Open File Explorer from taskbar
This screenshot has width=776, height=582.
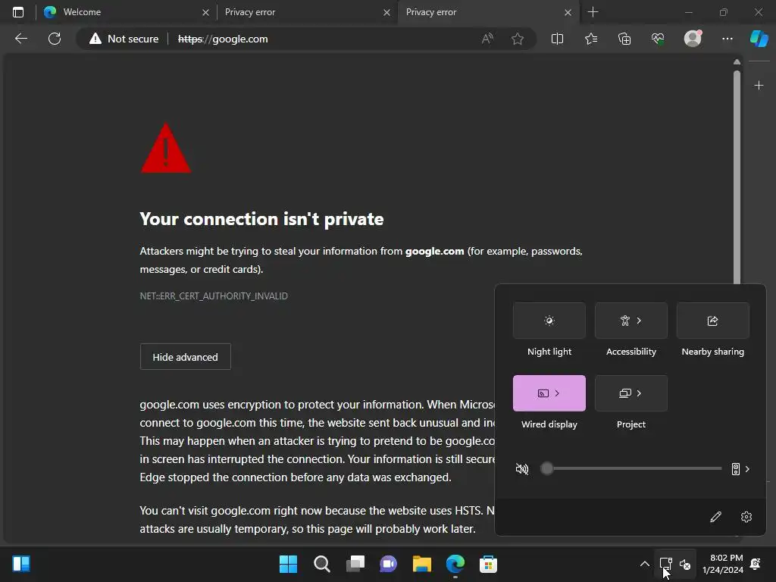421,564
